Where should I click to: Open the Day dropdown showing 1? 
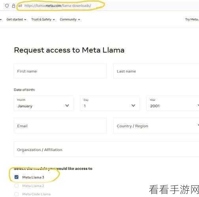point(110,103)
